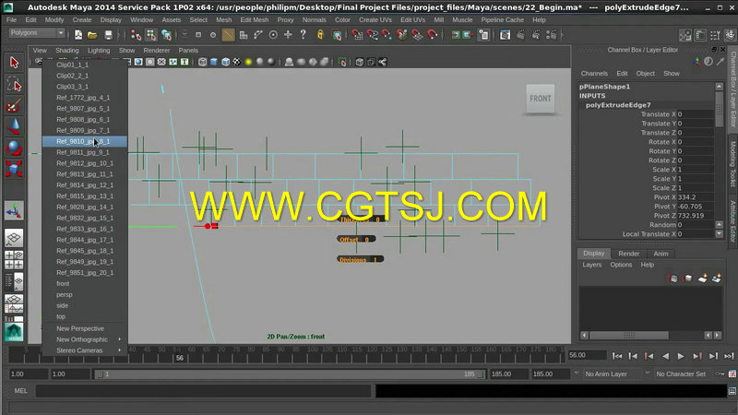Choose the Select tool arrow
Image resolution: width=738 pixels, height=415 pixels.
[x=14, y=62]
